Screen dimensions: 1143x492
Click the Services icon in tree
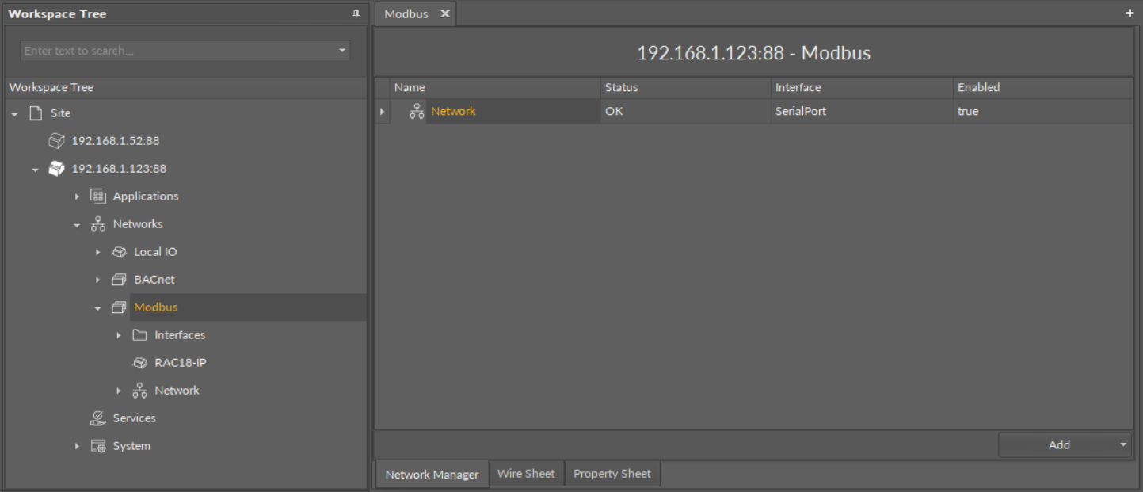click(x=98, y=418)
